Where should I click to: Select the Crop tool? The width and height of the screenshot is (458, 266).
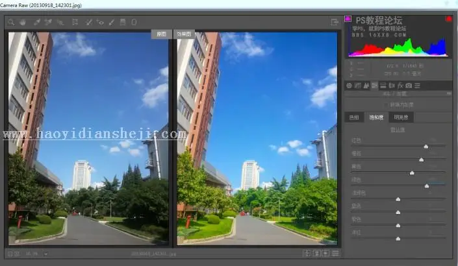click(75, 22)
